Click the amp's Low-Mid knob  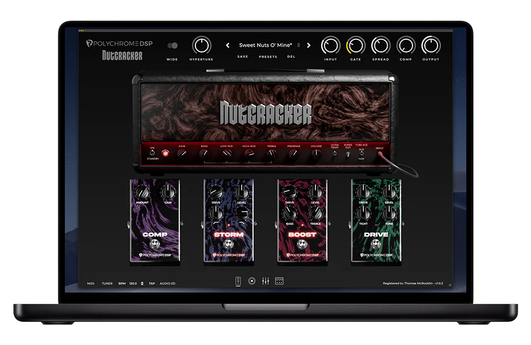pyautogui.click(x=227, y=154)
